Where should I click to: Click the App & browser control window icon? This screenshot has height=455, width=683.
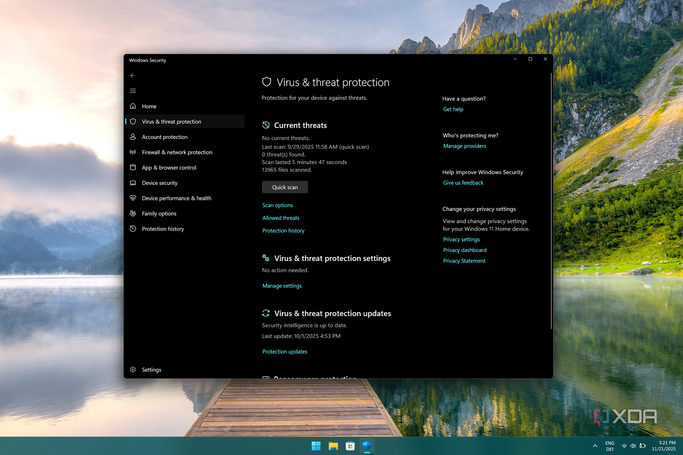click(x=133, y=167)
